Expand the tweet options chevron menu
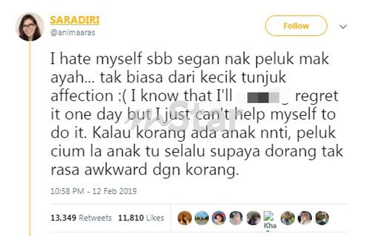 tap(343, 27)
